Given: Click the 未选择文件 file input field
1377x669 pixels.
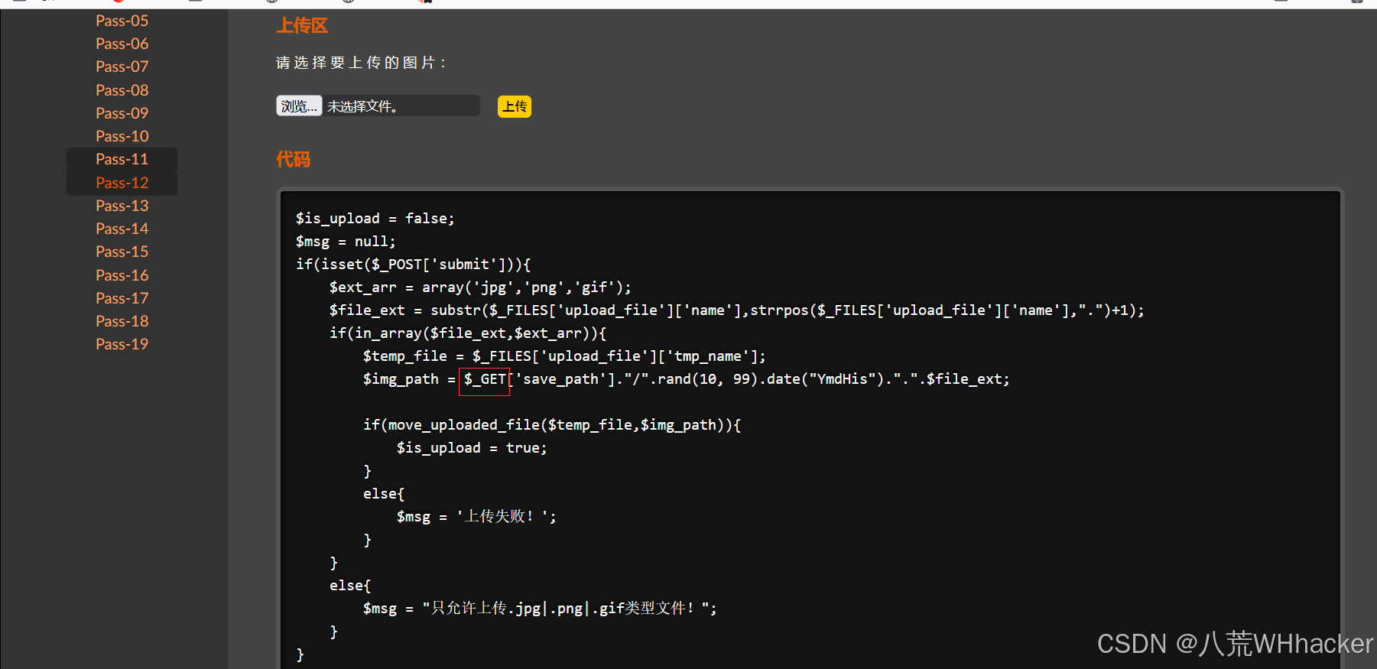Looking at the screenshot, I should click(378, 106).
